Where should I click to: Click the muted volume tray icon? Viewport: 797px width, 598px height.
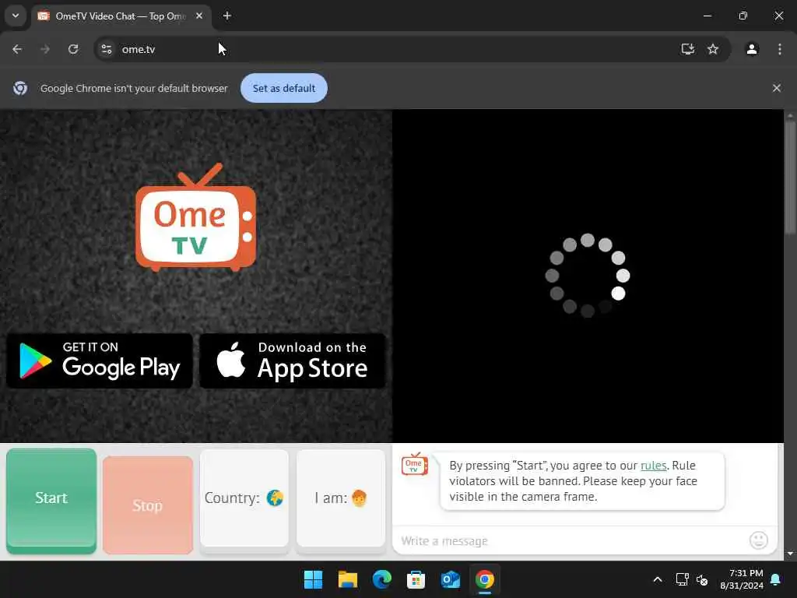click(x=702, y=579)
